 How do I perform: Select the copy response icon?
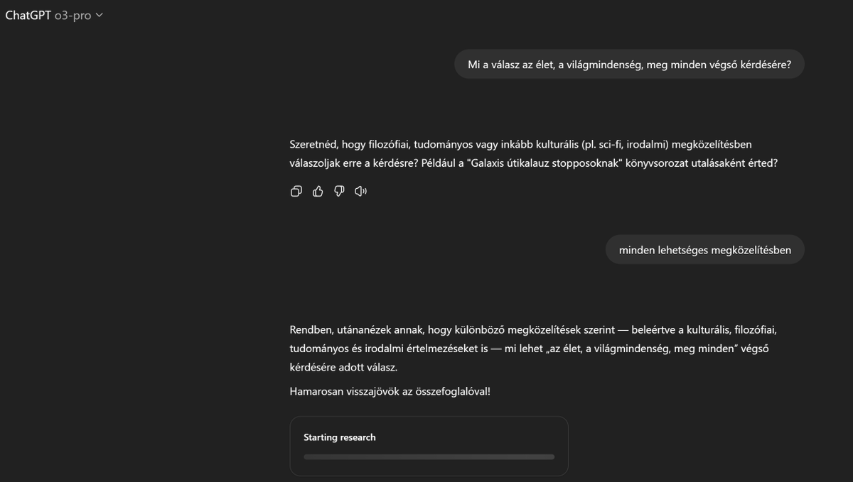tap(296, 191)
